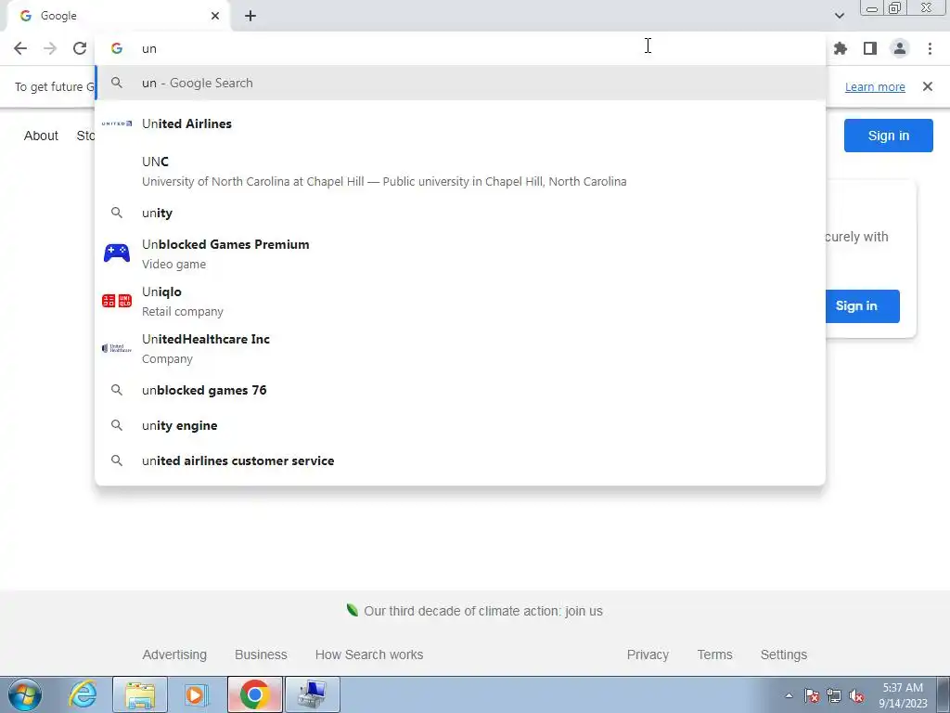The width and height of the screenshot is (950, 713).
Task: Choose Unblocked Games Premium suggestion
Action: (460, 253)
